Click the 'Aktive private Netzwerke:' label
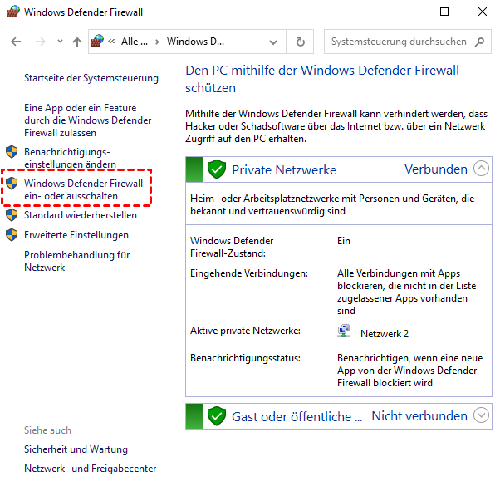This screenshot has width=500, height=491. (245, 331)
